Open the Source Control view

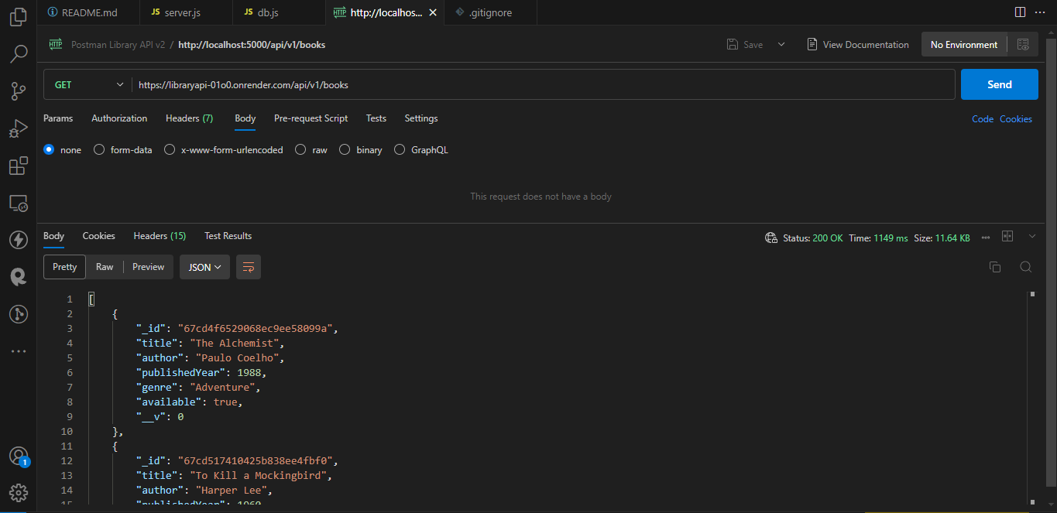click(19, 91)
